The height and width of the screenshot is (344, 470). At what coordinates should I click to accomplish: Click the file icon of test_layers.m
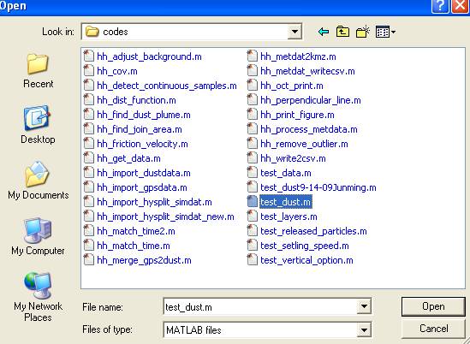252,216
